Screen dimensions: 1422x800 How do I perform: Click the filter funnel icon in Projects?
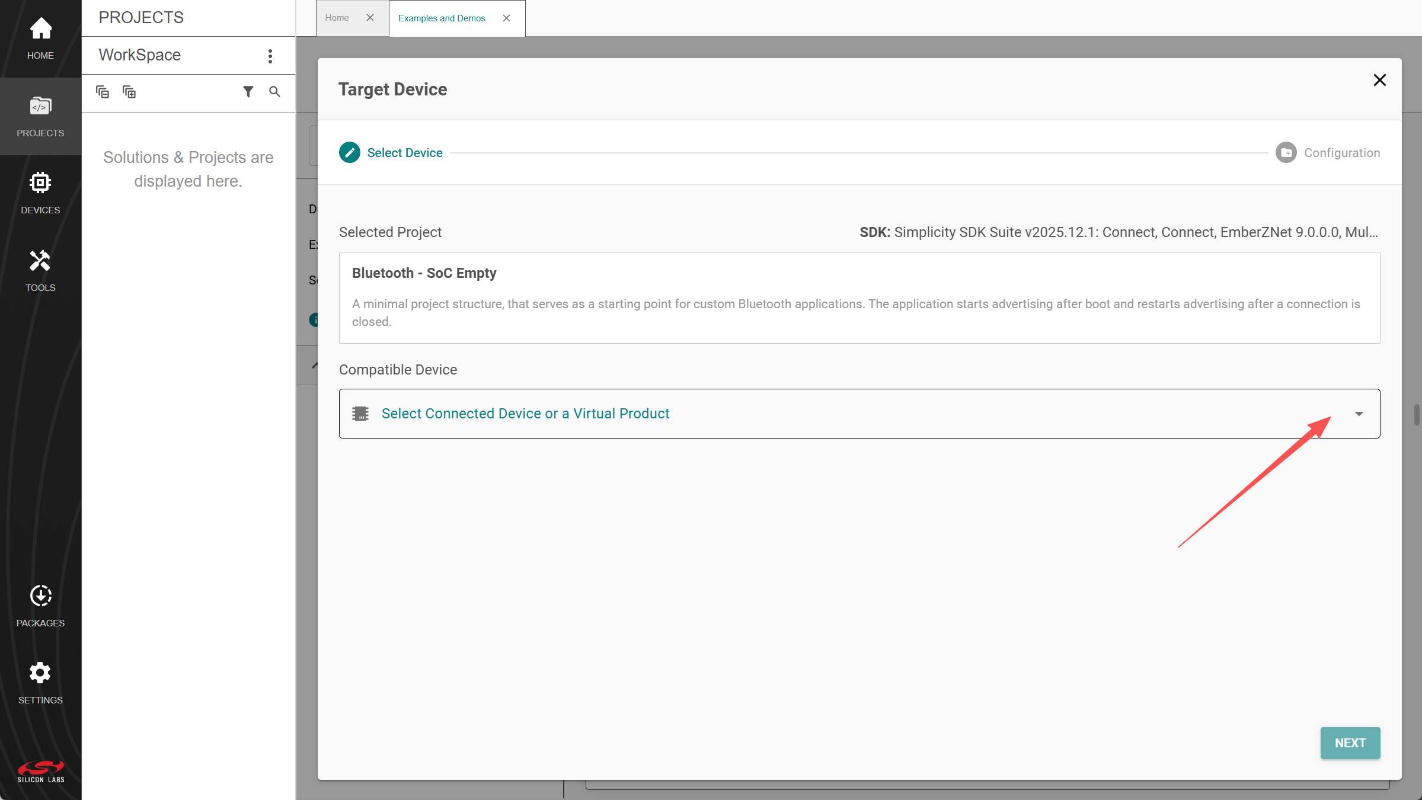248,92
